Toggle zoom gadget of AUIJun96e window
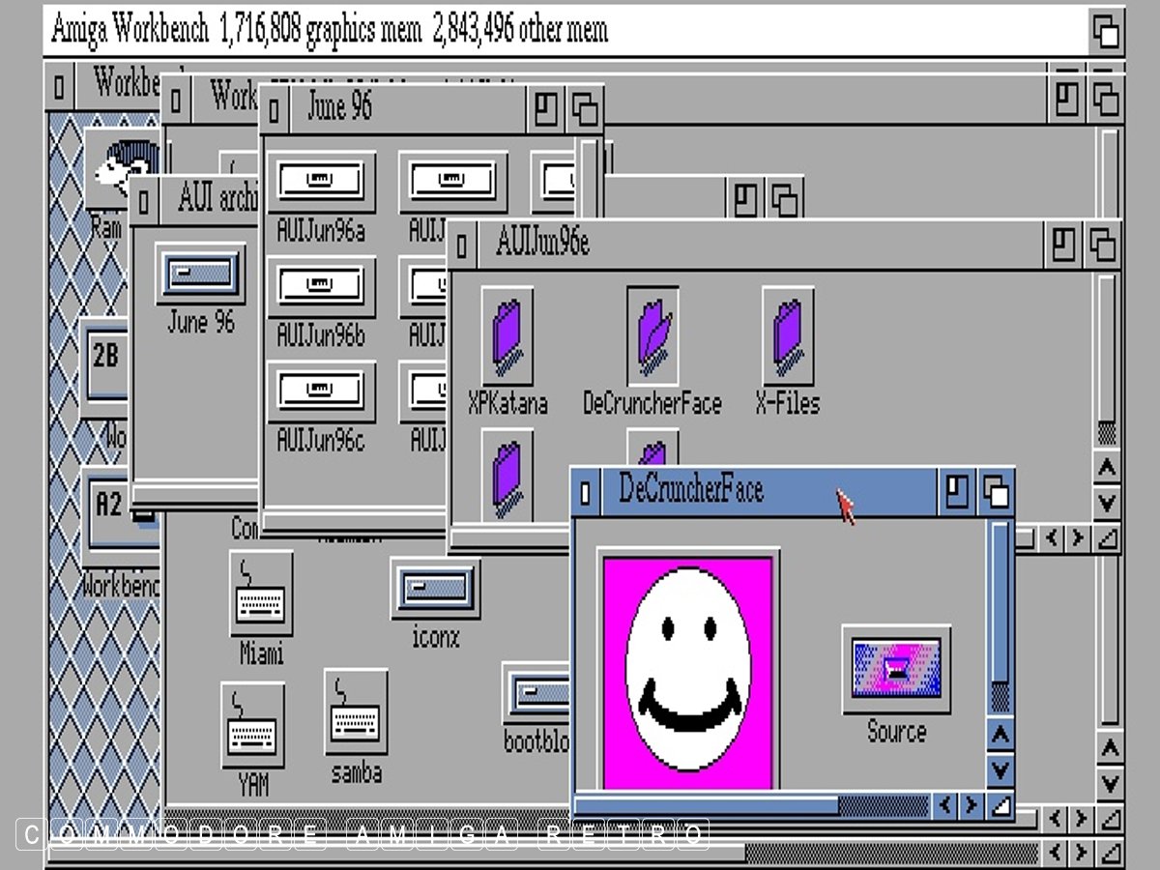 pyautogui.click(x=1063, y=245)
